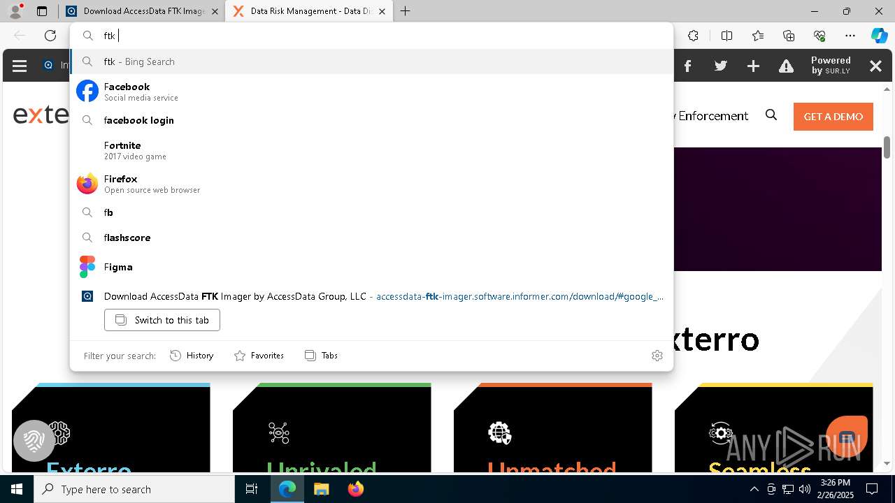Image resolution: width=895 pixels, height=503 pixels.
Task: Select the 'facebook login' suggestion
Action: [x=371, y=120]
